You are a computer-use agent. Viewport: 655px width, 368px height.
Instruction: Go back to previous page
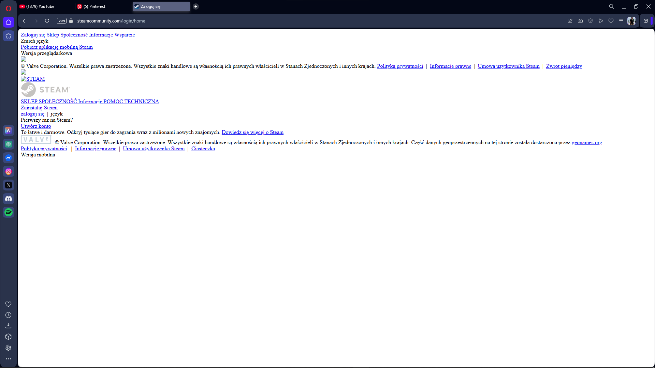click(x=24, y=21)
